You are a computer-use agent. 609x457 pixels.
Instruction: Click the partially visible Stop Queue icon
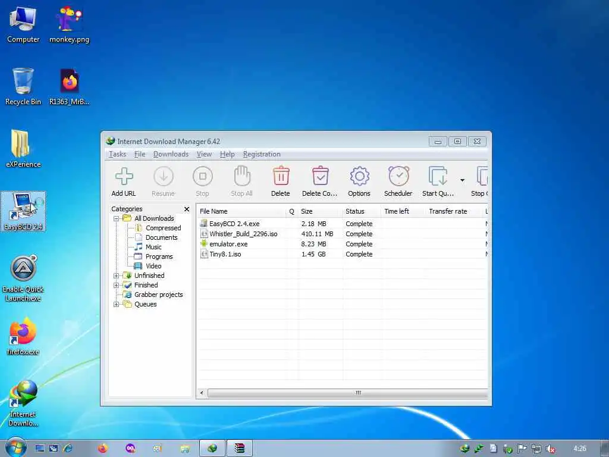(x=482, y=176)
